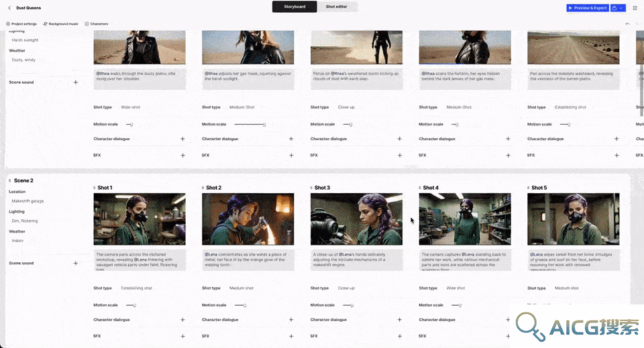Edit the Indoor weather field of Scene 2
This screenshot has width=644, height=348.
17,241
